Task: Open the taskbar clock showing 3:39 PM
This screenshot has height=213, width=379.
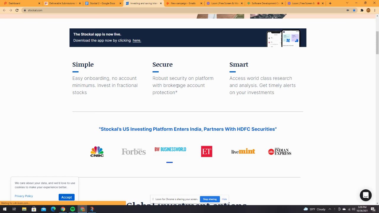Action: tap(362, 209)
